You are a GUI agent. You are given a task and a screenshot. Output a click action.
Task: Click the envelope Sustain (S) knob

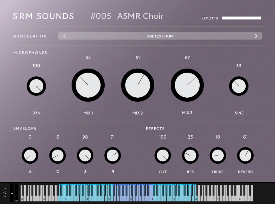click(x=85, y=156)
